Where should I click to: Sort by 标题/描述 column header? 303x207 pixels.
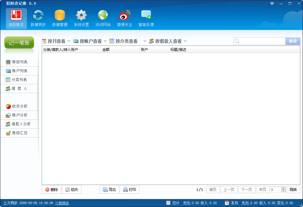234,50
